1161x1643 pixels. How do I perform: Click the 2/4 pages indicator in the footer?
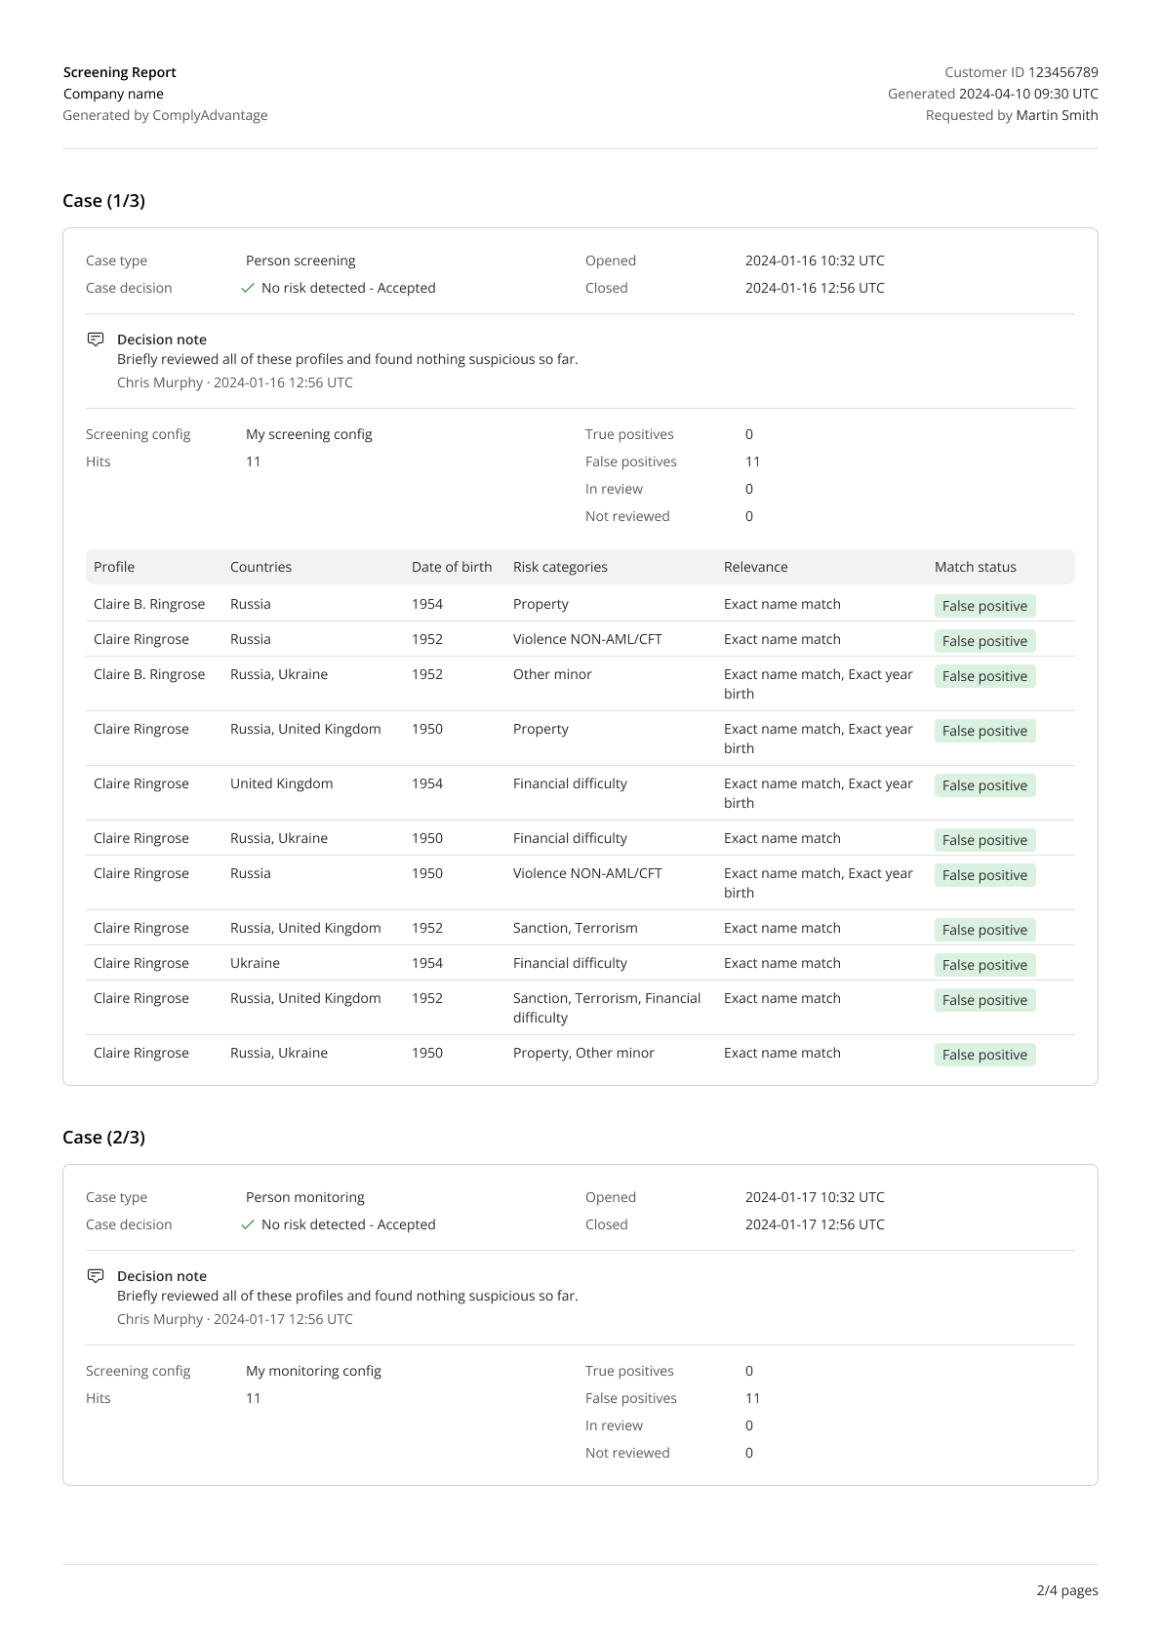click(x=1066, y=1590)
